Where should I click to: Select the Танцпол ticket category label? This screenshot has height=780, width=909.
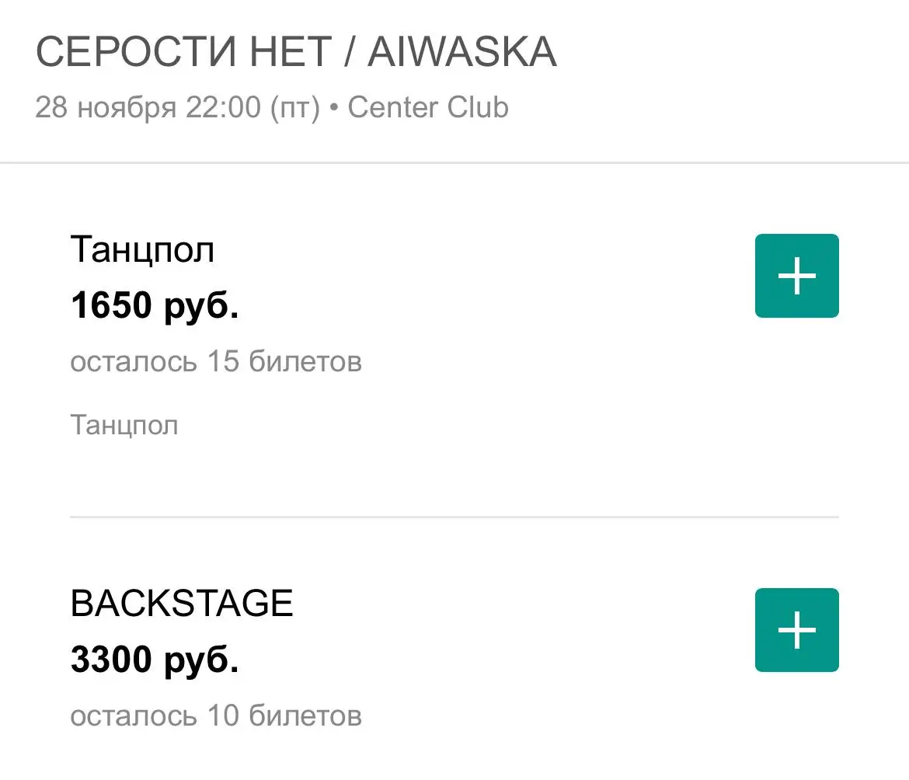click(142, 249)
